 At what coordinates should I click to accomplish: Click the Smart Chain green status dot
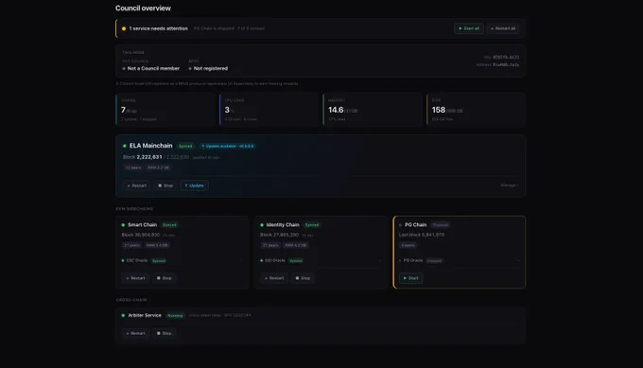123,225
